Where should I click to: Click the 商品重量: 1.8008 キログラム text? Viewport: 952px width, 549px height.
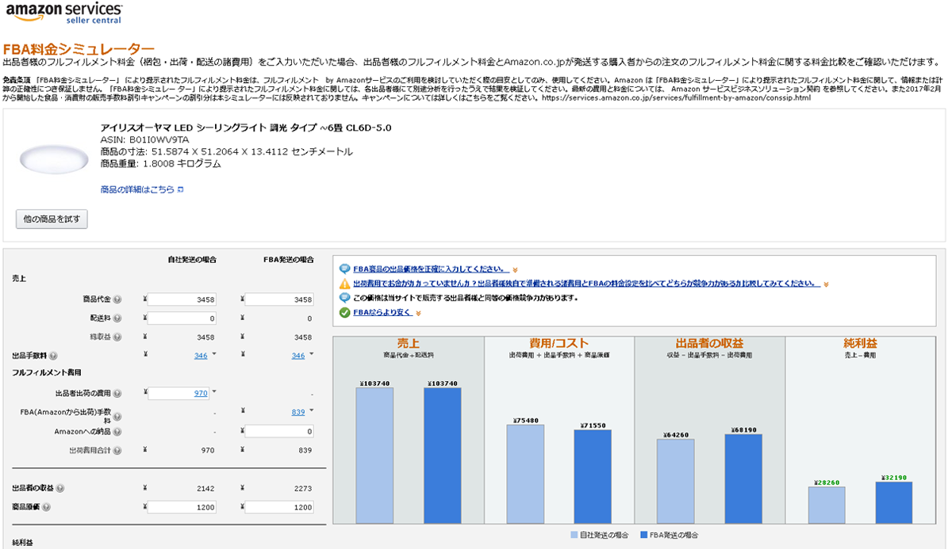coord(161,164)
